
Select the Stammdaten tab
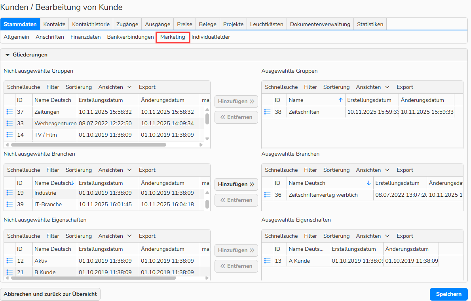click(20, 24)
